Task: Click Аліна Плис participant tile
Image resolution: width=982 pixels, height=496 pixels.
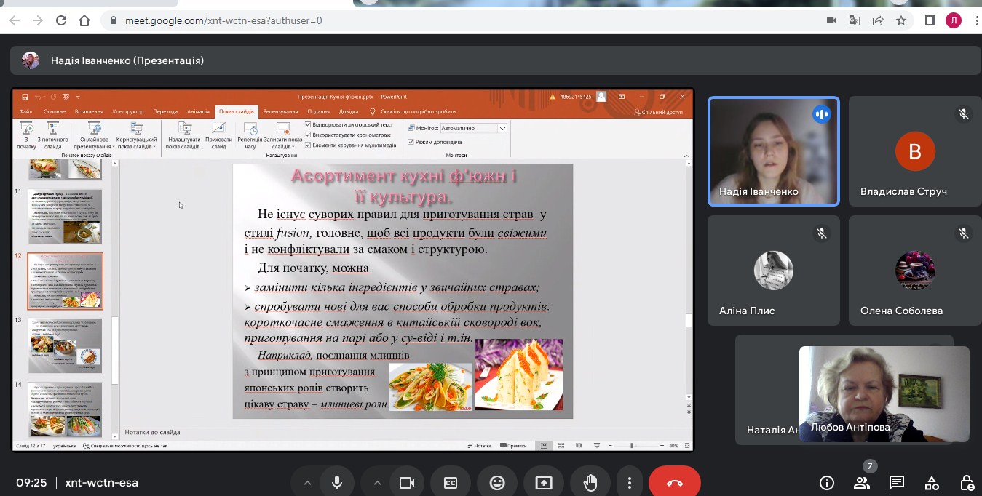Action: pyautogui.click(x=774, y=270)
